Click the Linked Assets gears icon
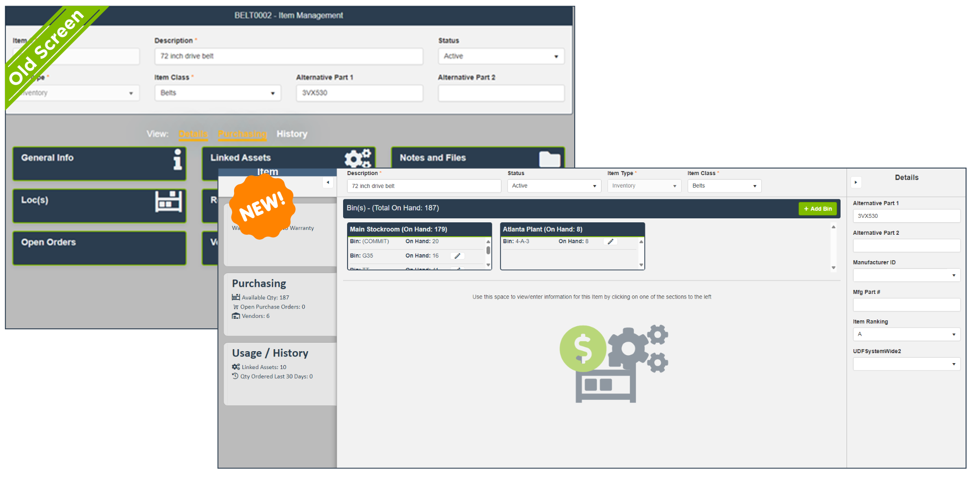The height and width of the screenshot is (477, 973). (x=358, y=158)
